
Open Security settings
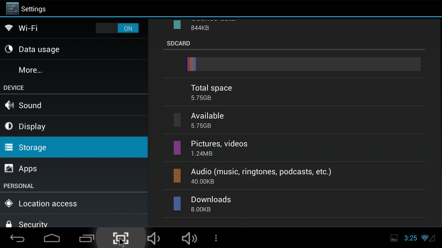(74, 221)
